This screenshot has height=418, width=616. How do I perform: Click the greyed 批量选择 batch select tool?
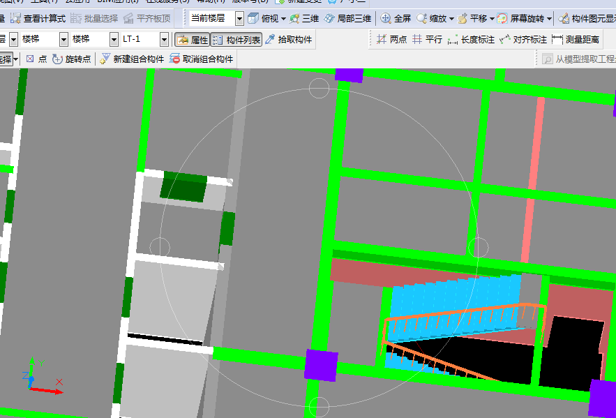(94, 18)
